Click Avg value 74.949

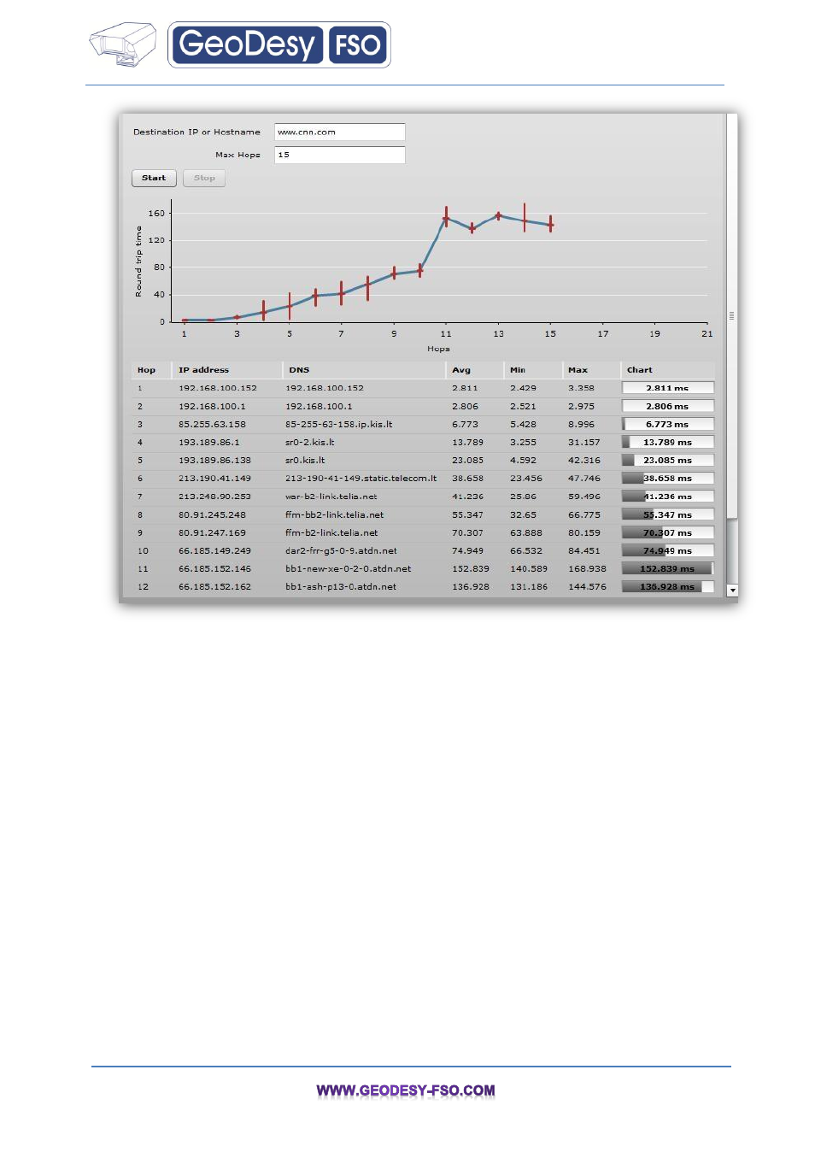[x=467, y=551]
